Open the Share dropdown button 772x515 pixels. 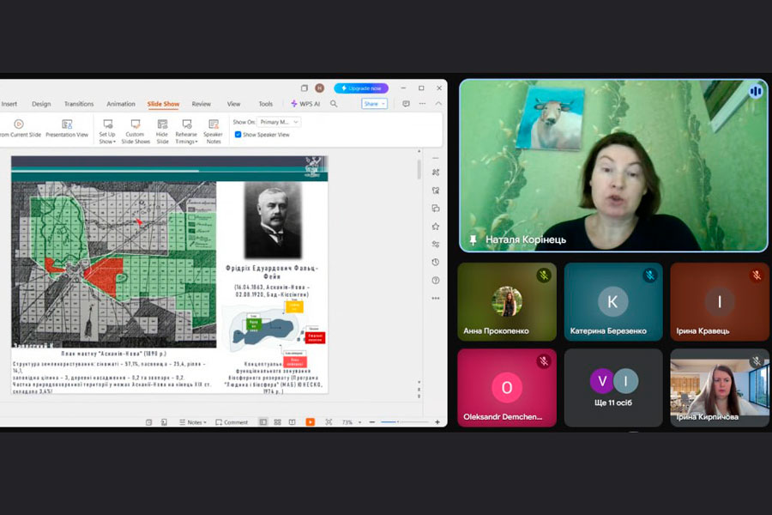[374, 104]
